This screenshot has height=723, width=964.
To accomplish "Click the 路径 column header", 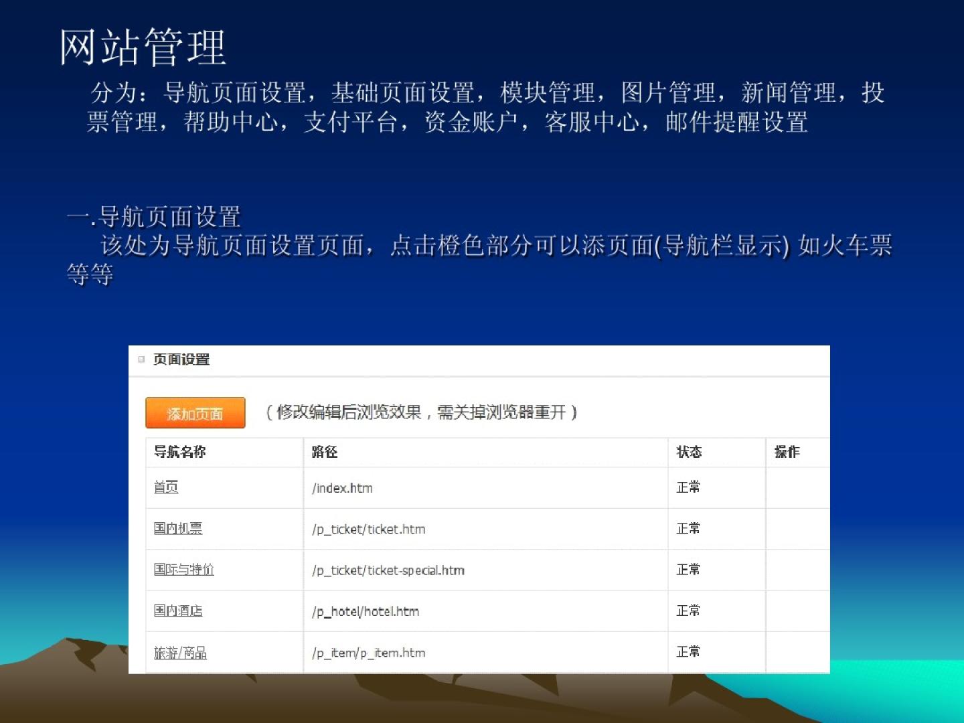I will pyautogui.click(x=325, y=452).
